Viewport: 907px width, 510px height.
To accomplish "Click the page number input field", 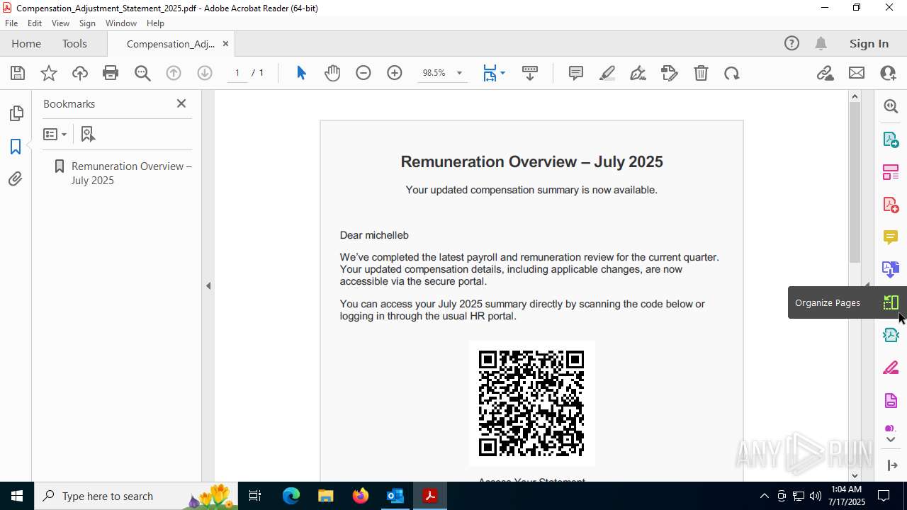I will click(x=237, y=73).
